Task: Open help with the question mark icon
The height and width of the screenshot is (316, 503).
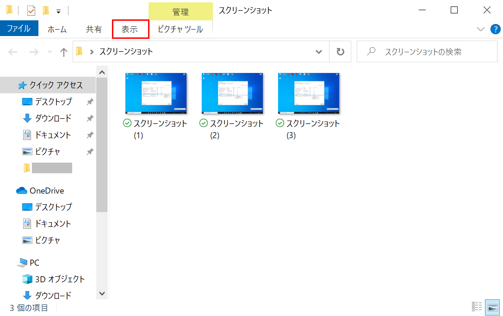Action: 496,29
